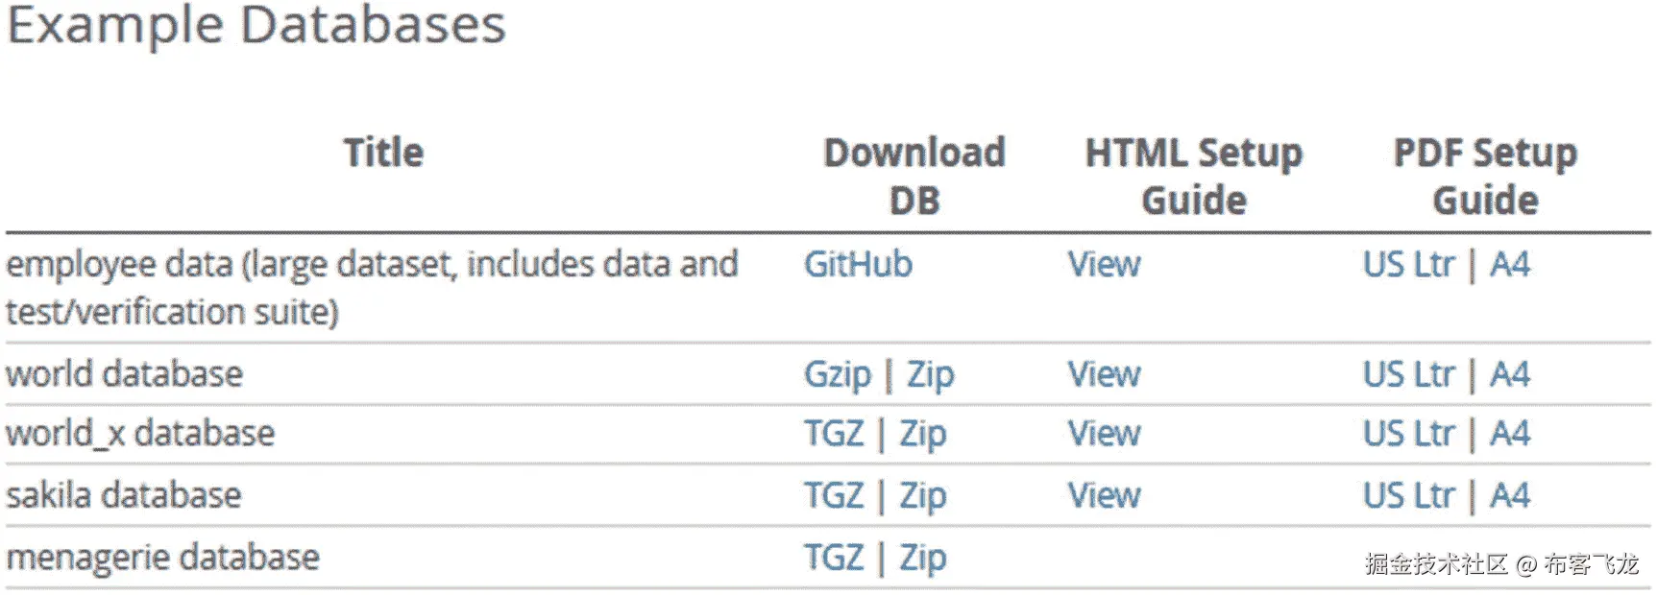The width and height of the screenshot is (1657, 595).
Task: View the employee data HTML setup guide
Action: [x=1104, y=264]
